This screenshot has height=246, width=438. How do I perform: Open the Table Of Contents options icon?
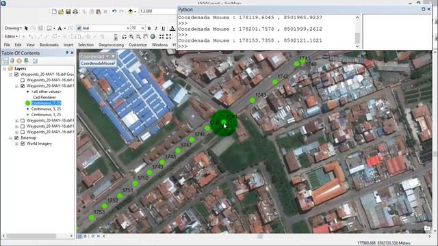click(35, 61)
